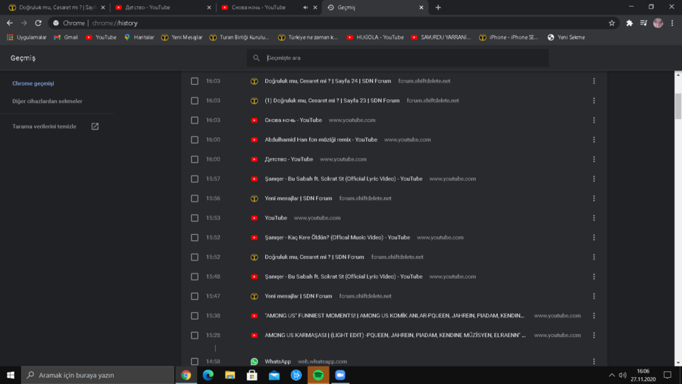Open more actions for Снова ночь entry
The image size is (682, 384).
593,120
